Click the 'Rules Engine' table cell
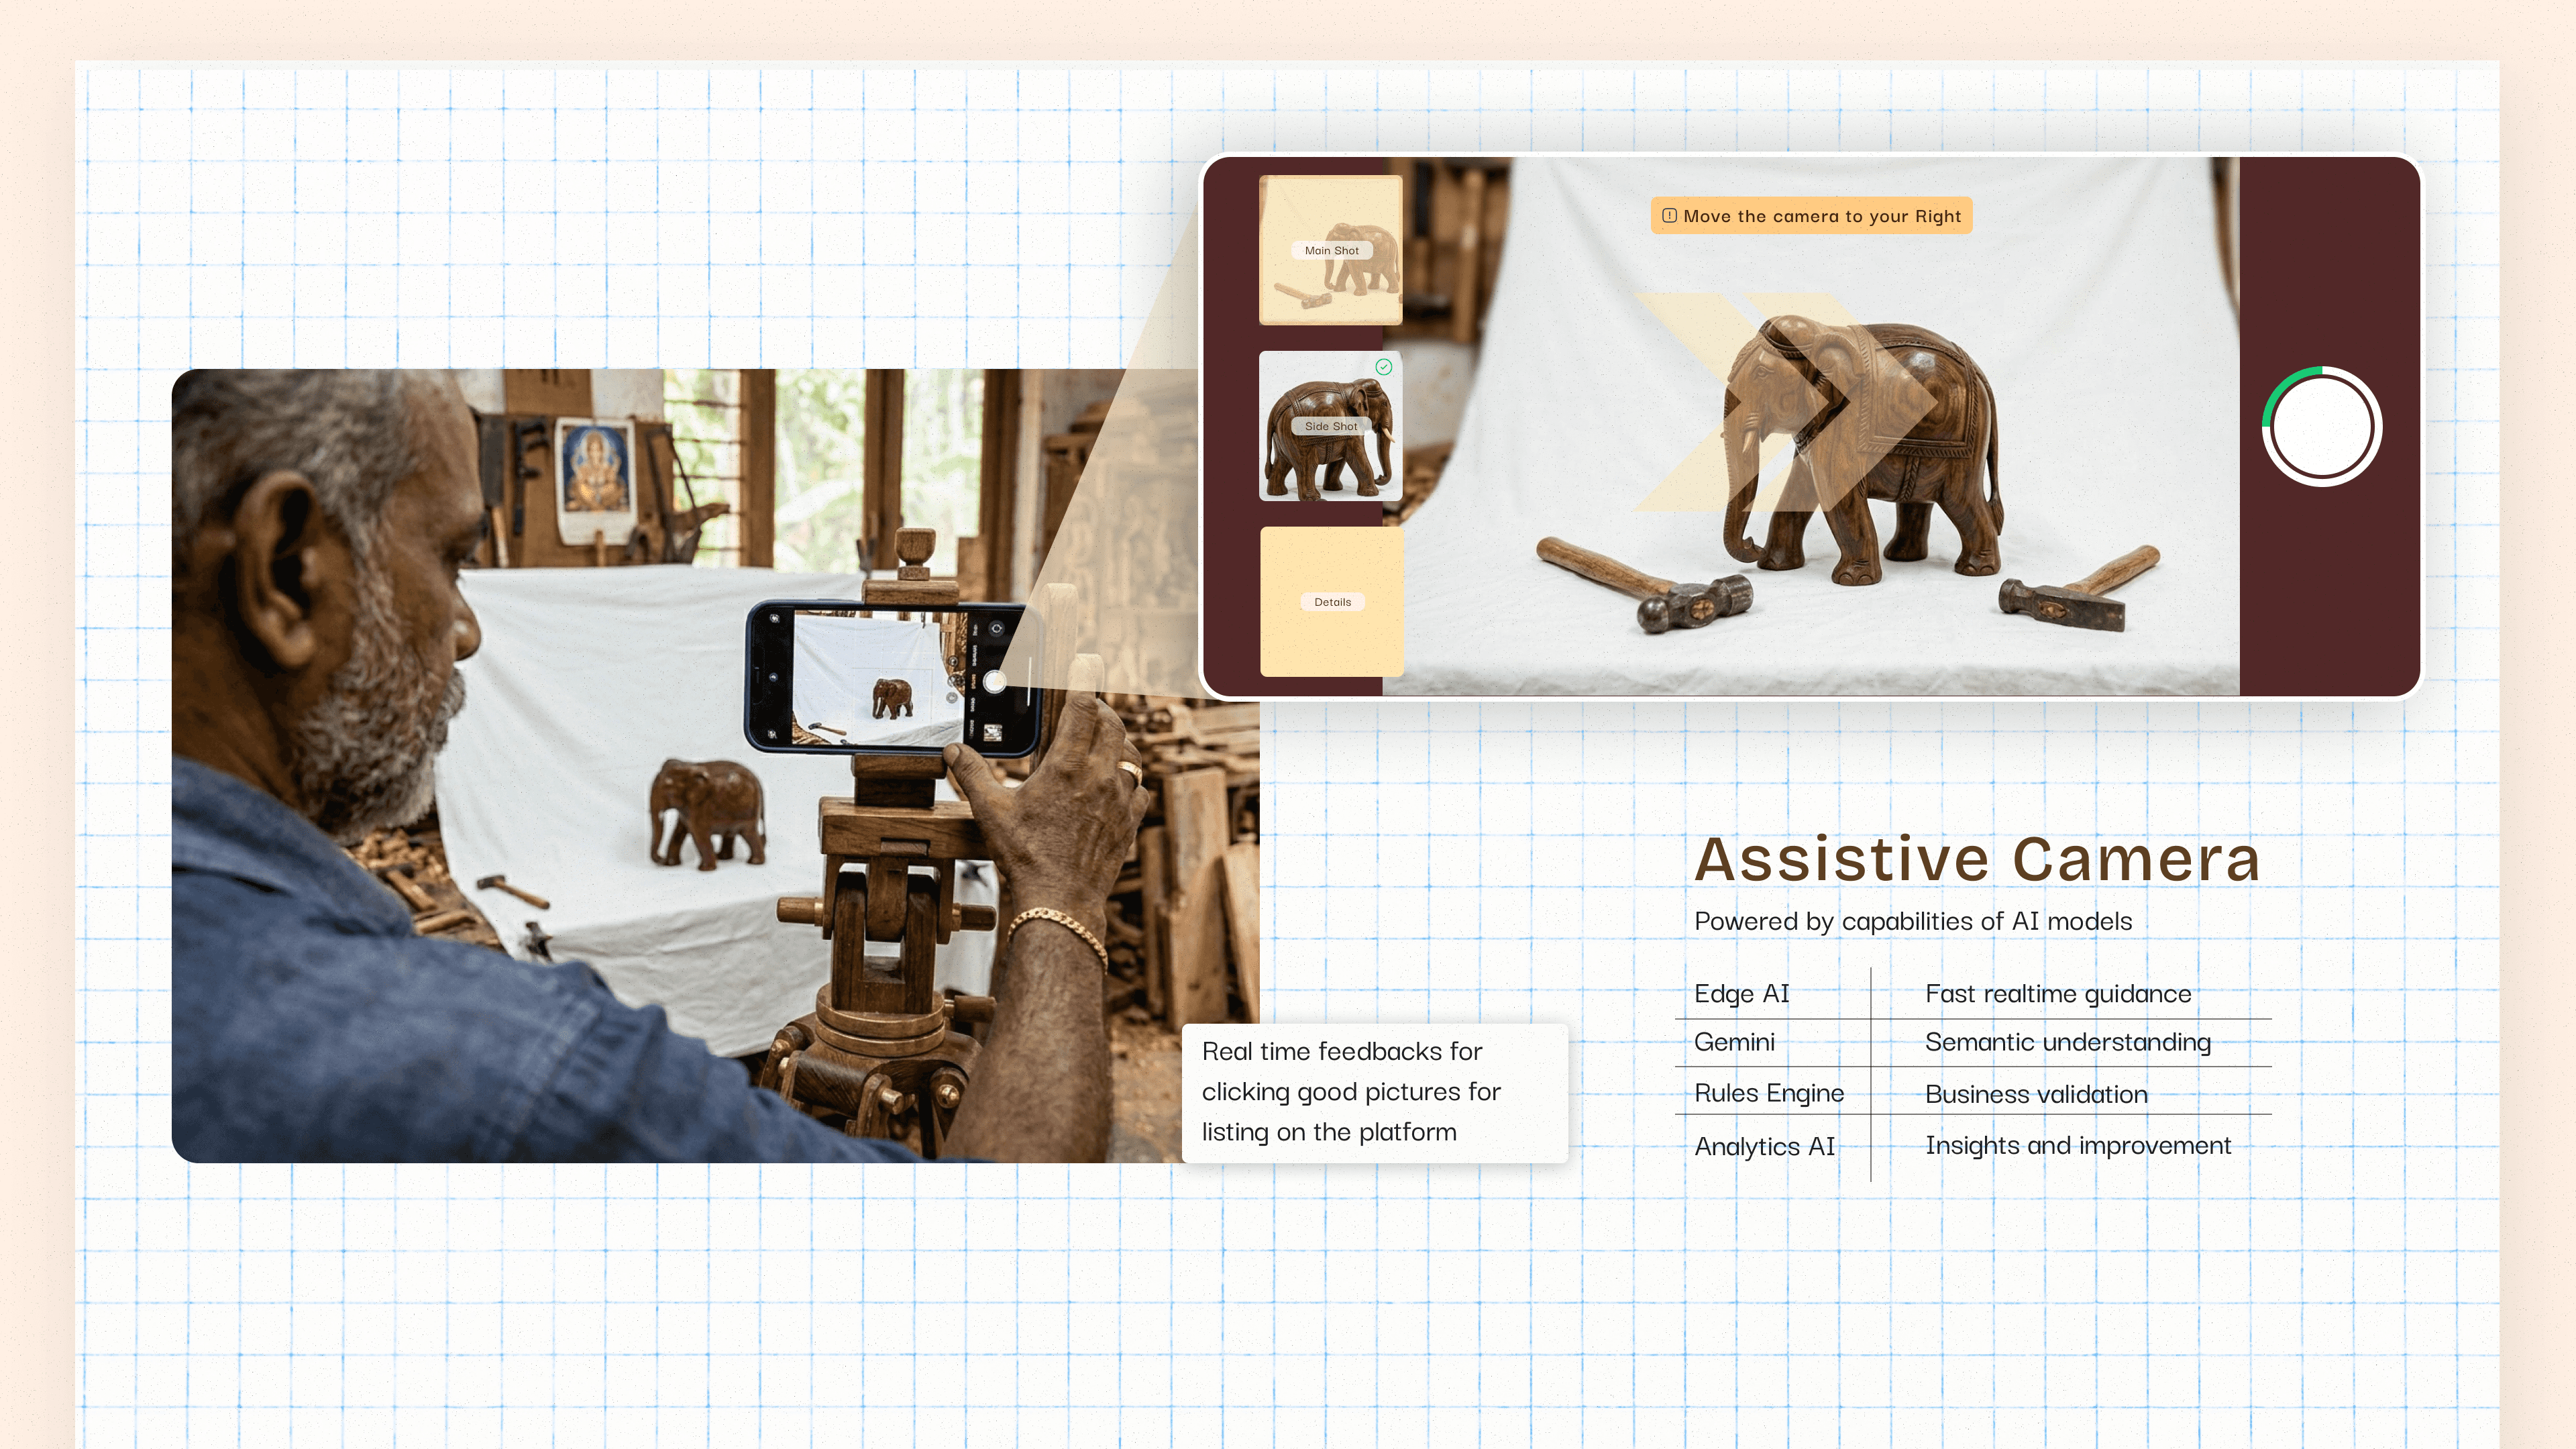Viewport: 2576px width, 1449px height. 1769,1093
